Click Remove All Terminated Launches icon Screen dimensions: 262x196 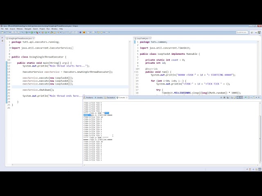(x=228, y=98)
